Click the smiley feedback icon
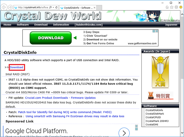This screenshot has width=184, height=137. tap(181, 7)
